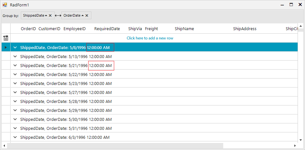The height and width of the screenshot is (150, 305).
Task: Sort by the ShipAddress column header
Action: [245, 29]
